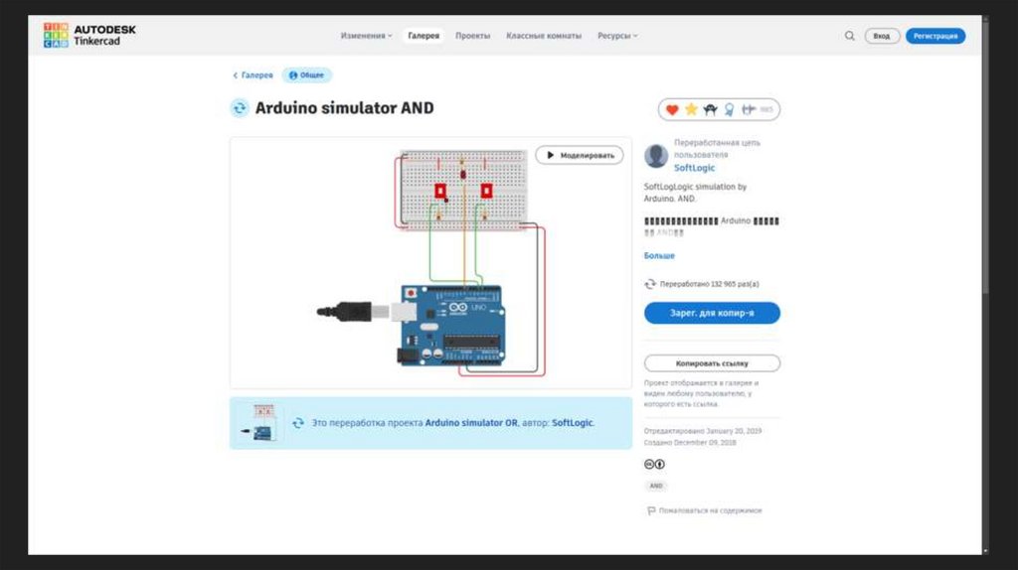The image size is (1018, 570).
Task: Click the Отредактировано January 20, 2019 text
Action: [x=703, y=431]
